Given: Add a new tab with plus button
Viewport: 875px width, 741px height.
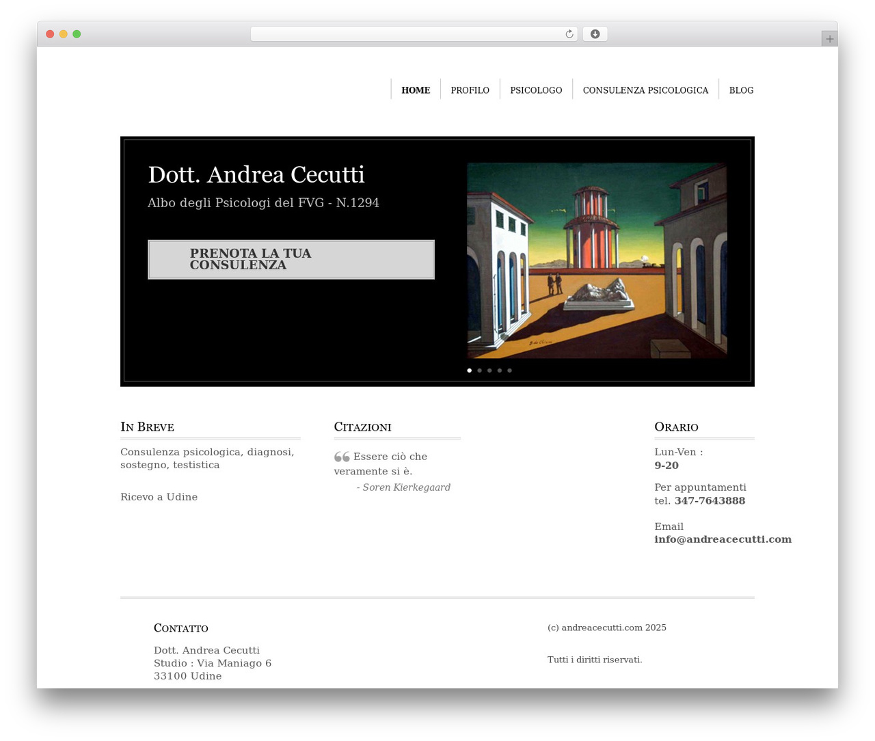Looking at the screenshot, I should pos(829,39).
